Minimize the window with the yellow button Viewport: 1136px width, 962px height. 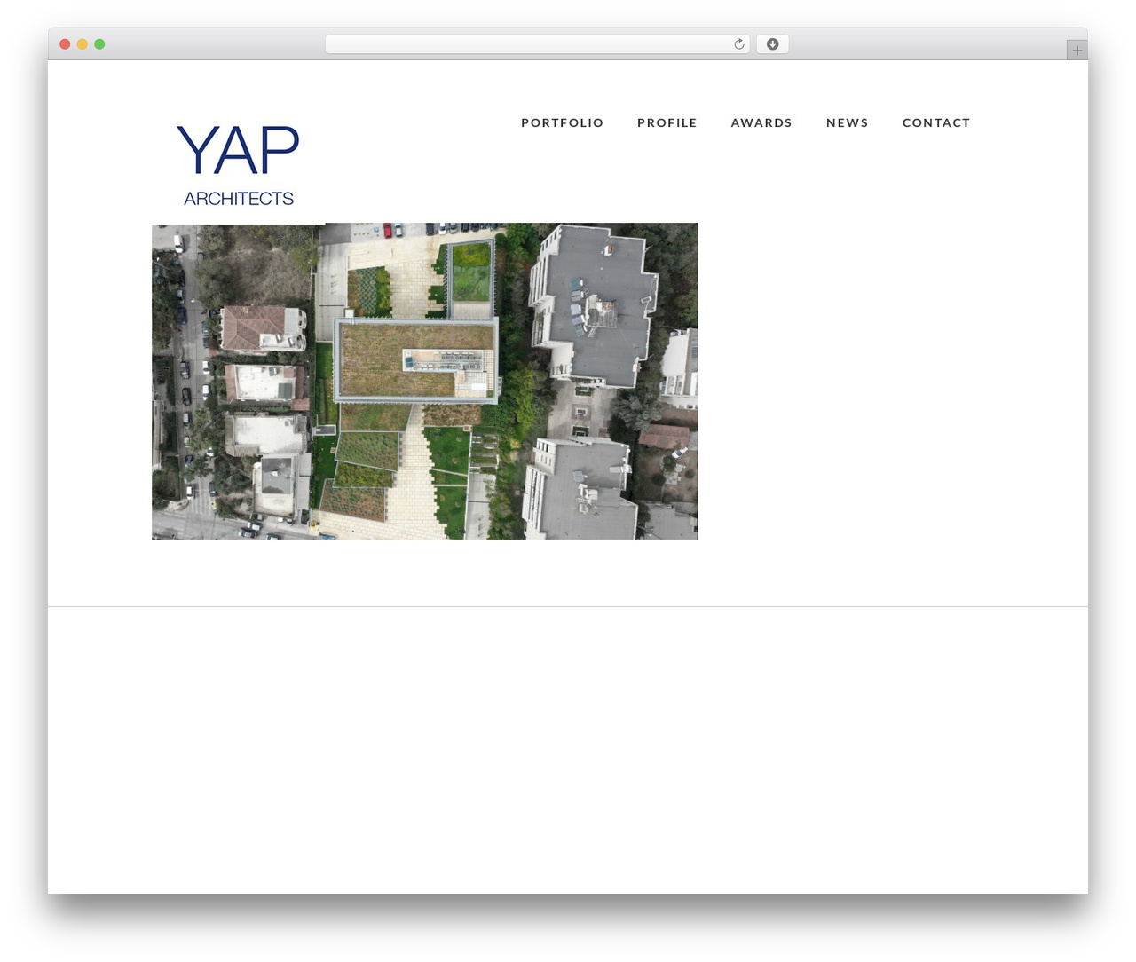pos(82,44)
